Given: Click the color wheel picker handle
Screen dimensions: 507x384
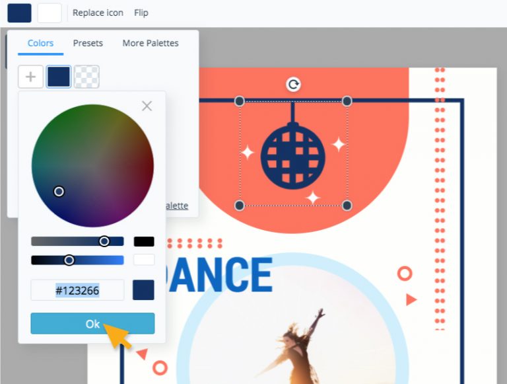Looking at the screenshot, I should pos(59,191).
